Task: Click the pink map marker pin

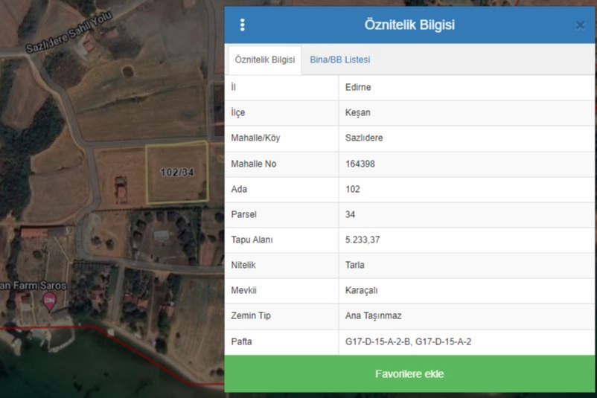Action: pyautogui.click(x=50, y=301)
